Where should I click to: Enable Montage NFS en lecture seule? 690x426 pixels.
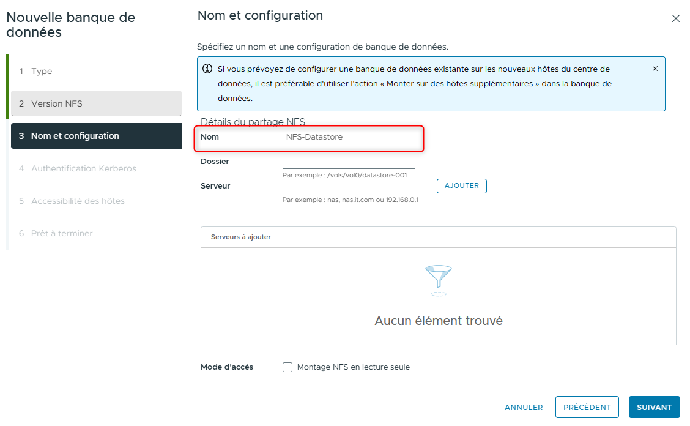point(287,367)
